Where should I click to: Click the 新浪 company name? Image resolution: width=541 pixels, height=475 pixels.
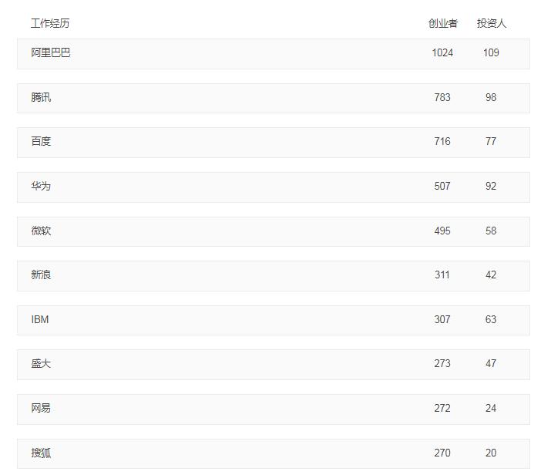pyautogui.click(x=42, y=275)
